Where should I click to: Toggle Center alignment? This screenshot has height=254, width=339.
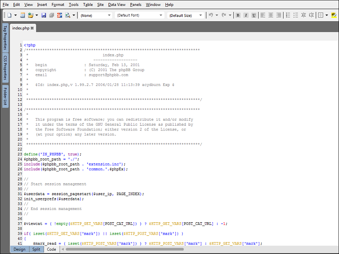click(x=271, y=15)
